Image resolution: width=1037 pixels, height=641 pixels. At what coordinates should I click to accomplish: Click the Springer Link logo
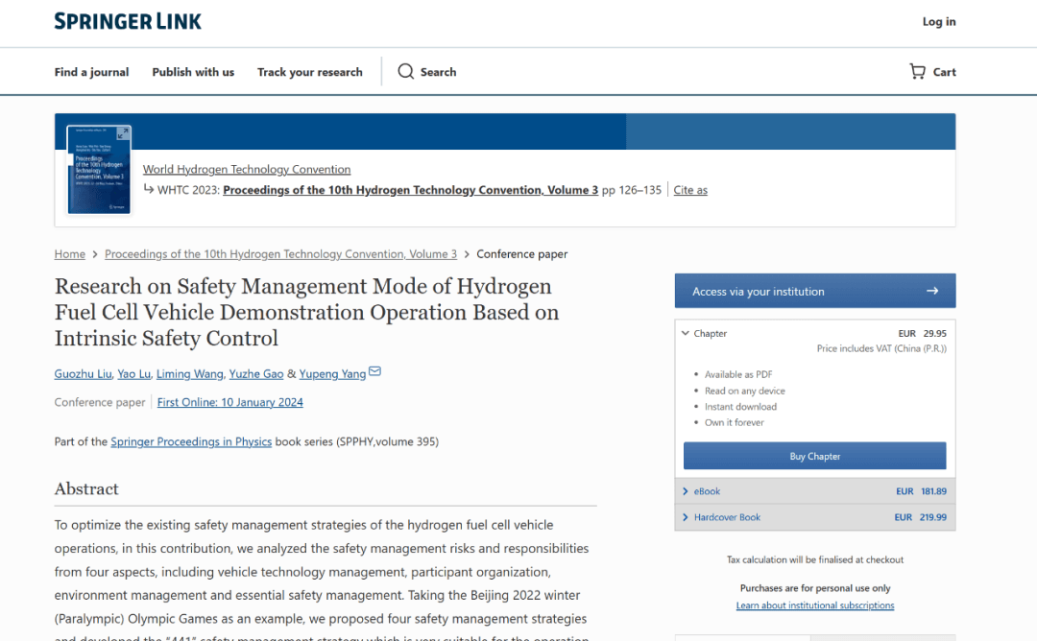[x=128, y=21]
